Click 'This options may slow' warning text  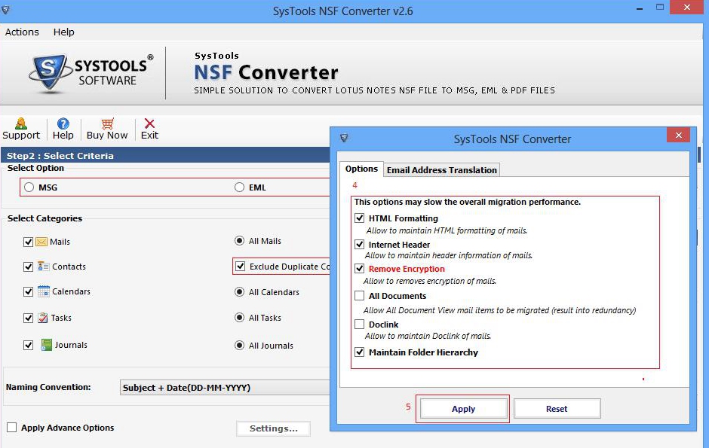pos(467,202)
